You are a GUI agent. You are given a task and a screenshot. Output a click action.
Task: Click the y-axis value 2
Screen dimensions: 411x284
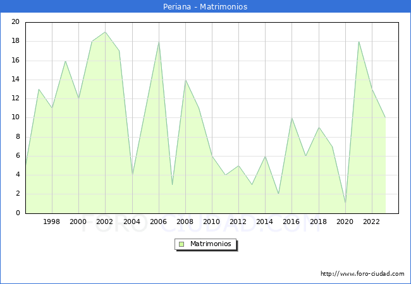pyautogui.click(x=18, y=194)
